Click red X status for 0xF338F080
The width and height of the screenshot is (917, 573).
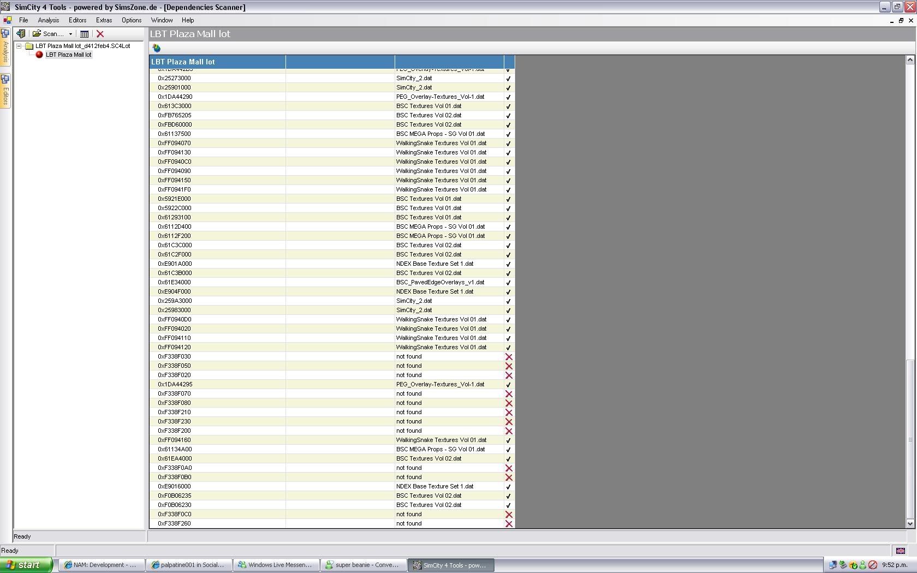click(509, 403)
